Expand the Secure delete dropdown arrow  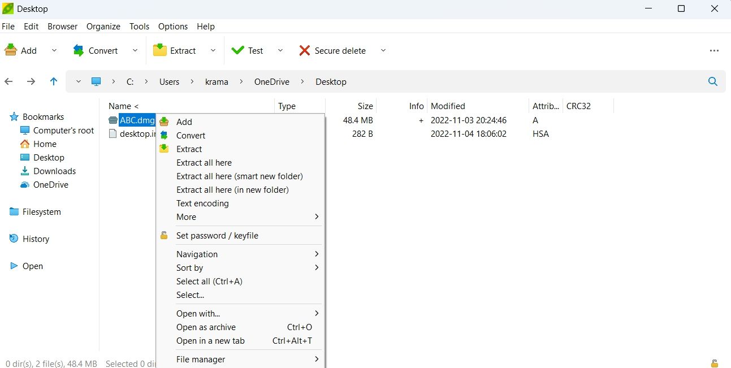[383, 50]
